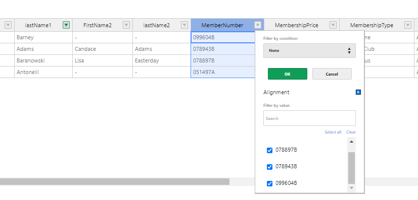
Task: Select the cell containing Baranowski
Action: pyautogui.click(x=43, y=60)
